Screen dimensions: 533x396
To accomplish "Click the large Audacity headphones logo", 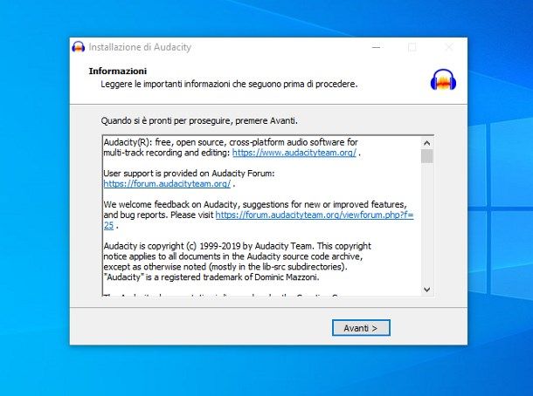I will 443,79.
